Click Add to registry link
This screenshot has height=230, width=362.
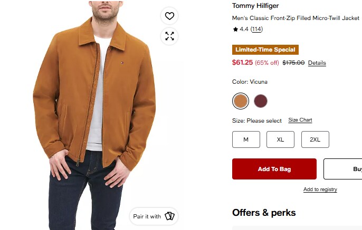click(320, 189)
